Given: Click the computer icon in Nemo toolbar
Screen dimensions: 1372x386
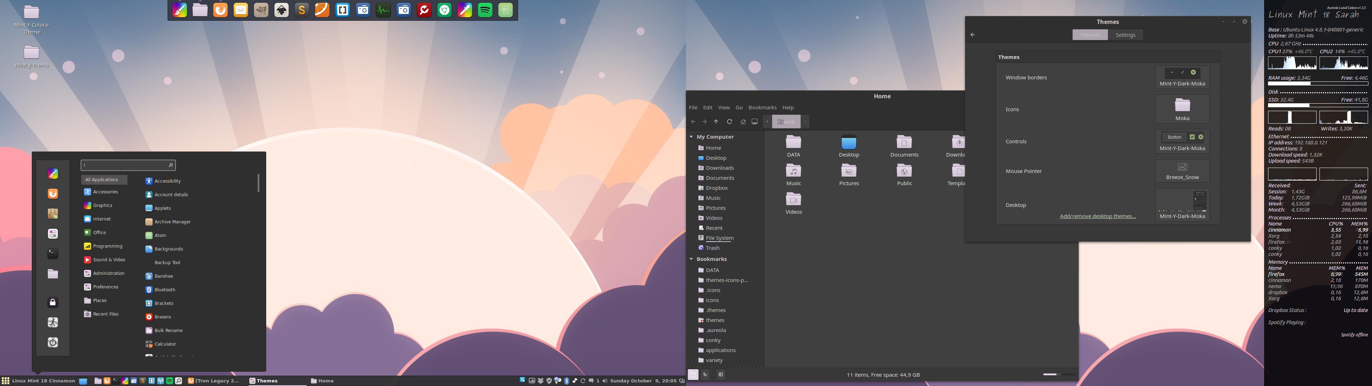Looking at the screenshot, I should tap(755, 122).
